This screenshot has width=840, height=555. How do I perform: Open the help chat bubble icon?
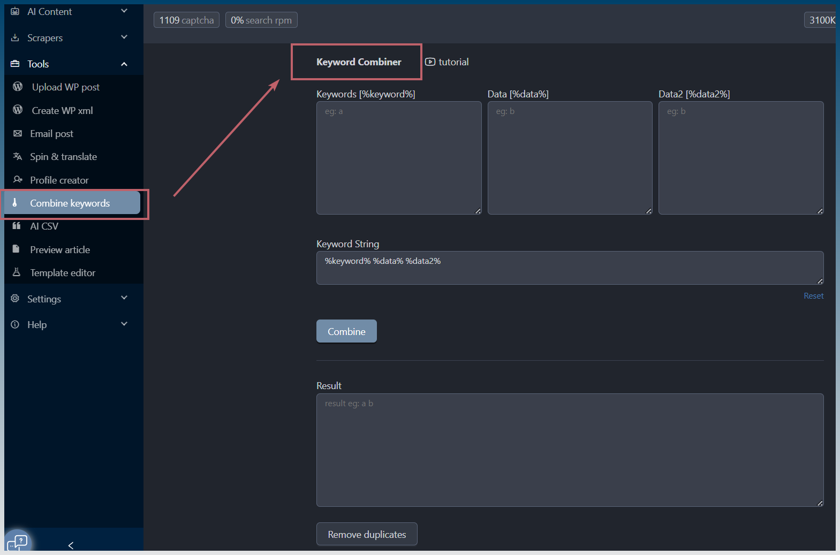coord(18,542)
